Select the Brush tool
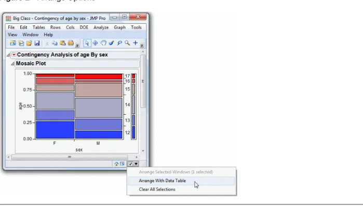This screenshot has width=363, height=206. [x=111, y=43]
